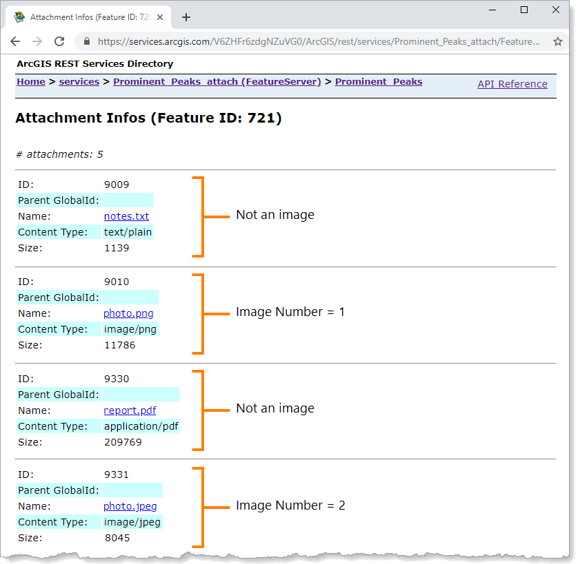Viewport: 580px width, 564px height.
Task: Go back using the browser back arrow
Action: (x=15, y=41)
